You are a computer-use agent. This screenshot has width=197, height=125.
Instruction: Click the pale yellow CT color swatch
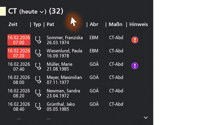(3, 11)
